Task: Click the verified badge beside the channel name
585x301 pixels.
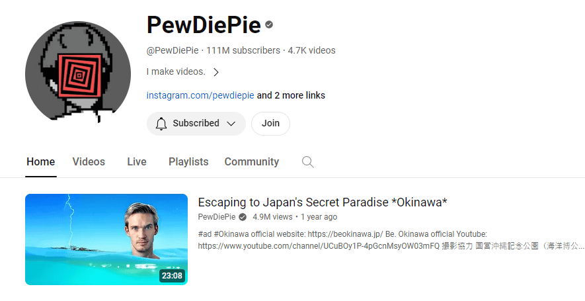Action: [269, 24]
